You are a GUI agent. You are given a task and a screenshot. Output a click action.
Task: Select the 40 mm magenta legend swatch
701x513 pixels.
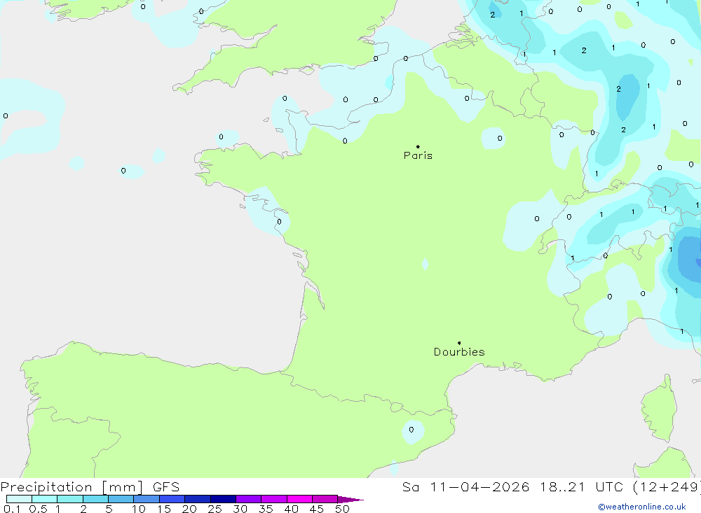tap(299, 499)
